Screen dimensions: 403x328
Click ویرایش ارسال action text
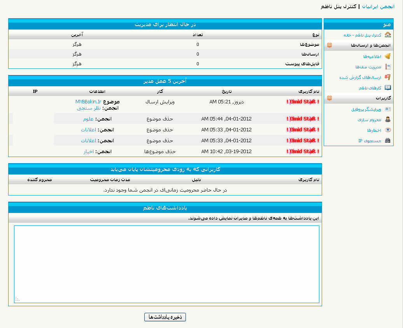tap(160, 102)
